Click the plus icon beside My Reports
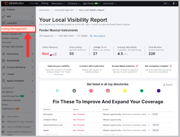Viewport: 180px width, 137px height. click(x=32, y=92)
